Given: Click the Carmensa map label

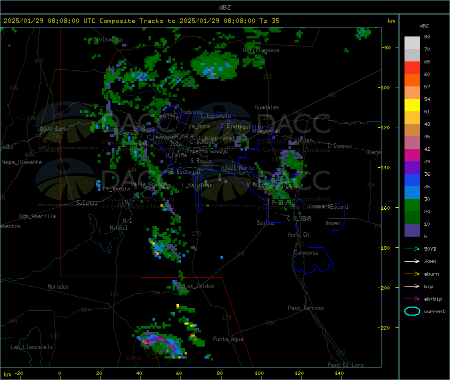Looking at the screenshot, I should (x=306, y=253).
